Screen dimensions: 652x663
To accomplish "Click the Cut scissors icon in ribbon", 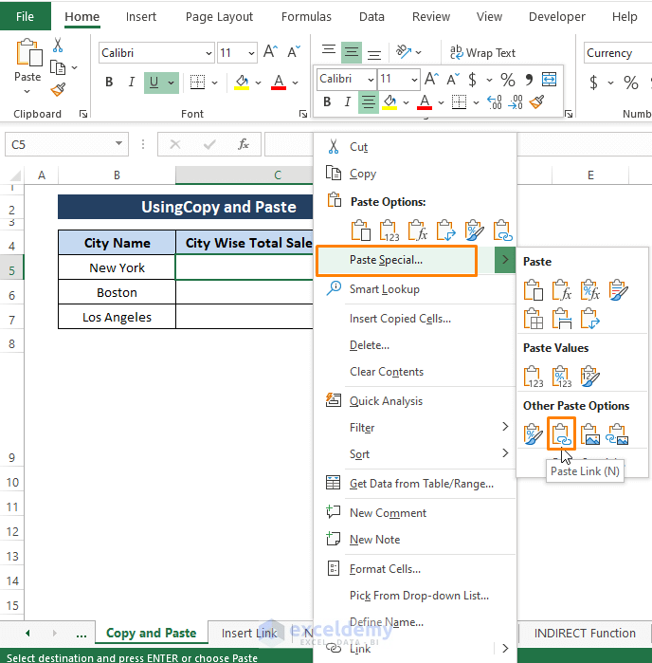I will pos(58,46).
